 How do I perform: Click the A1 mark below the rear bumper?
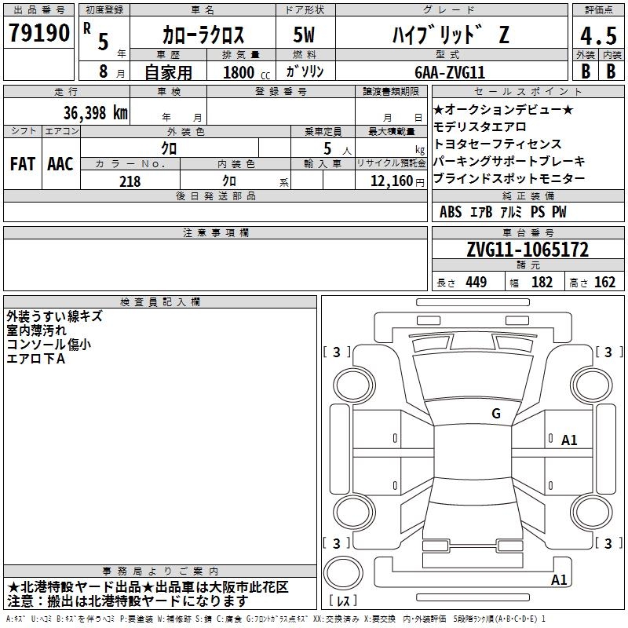[x=559, y=580]
